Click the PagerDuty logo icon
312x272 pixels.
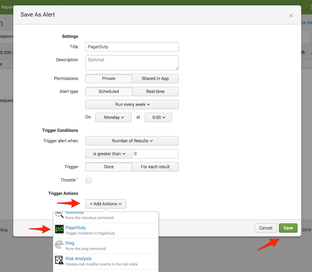tap(59, 229)
